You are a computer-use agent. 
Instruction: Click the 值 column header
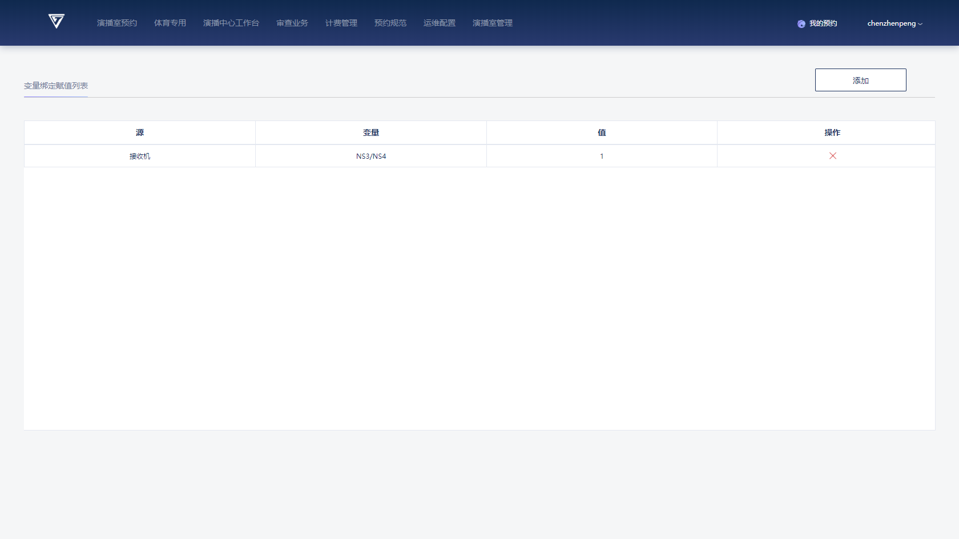(x=602, y=132)
